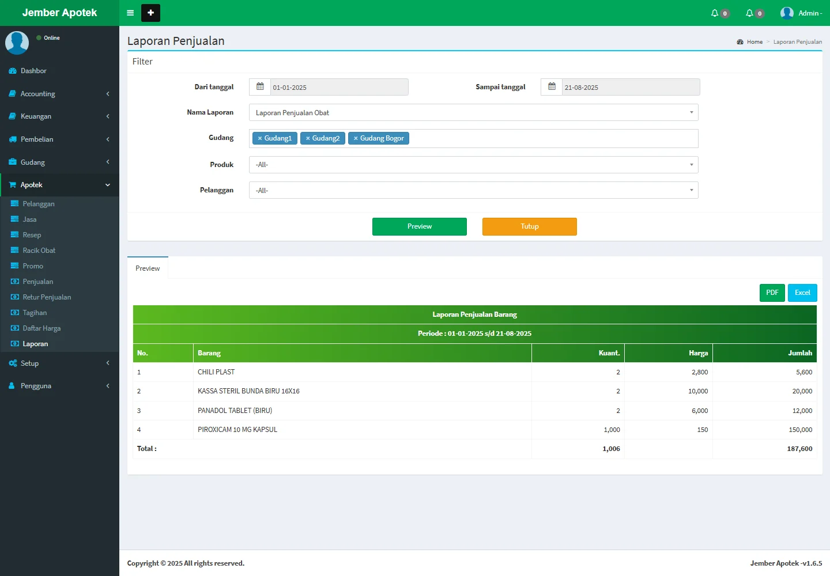Select the Preview tab
Image resolution: width=830 pixels, height=576 pixels.
(148, 268)
